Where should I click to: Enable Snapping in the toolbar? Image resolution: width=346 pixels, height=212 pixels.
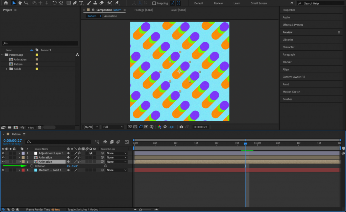[x=154, y=3]
